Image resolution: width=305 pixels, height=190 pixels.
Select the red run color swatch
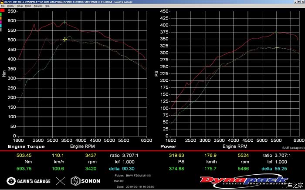(x=1, y=11)
